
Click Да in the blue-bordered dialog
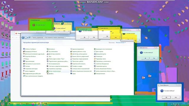point(166,97)
